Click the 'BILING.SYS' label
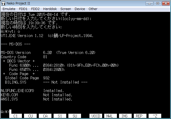 (16, 82)
